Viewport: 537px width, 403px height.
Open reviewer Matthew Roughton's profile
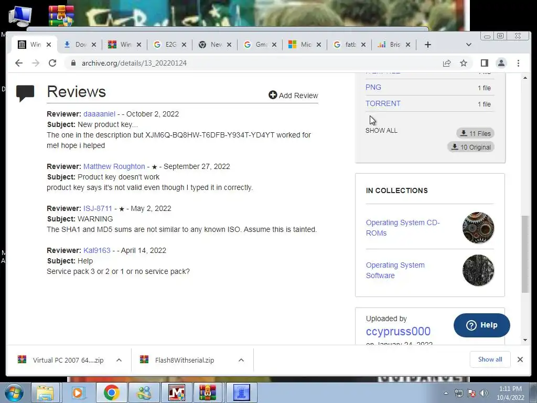pos(114,166)
